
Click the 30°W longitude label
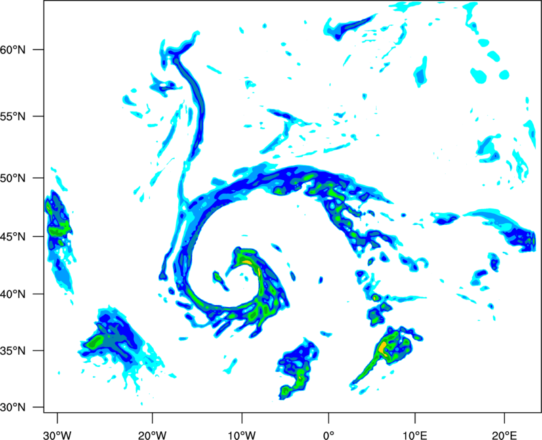[x=58, y=435]
